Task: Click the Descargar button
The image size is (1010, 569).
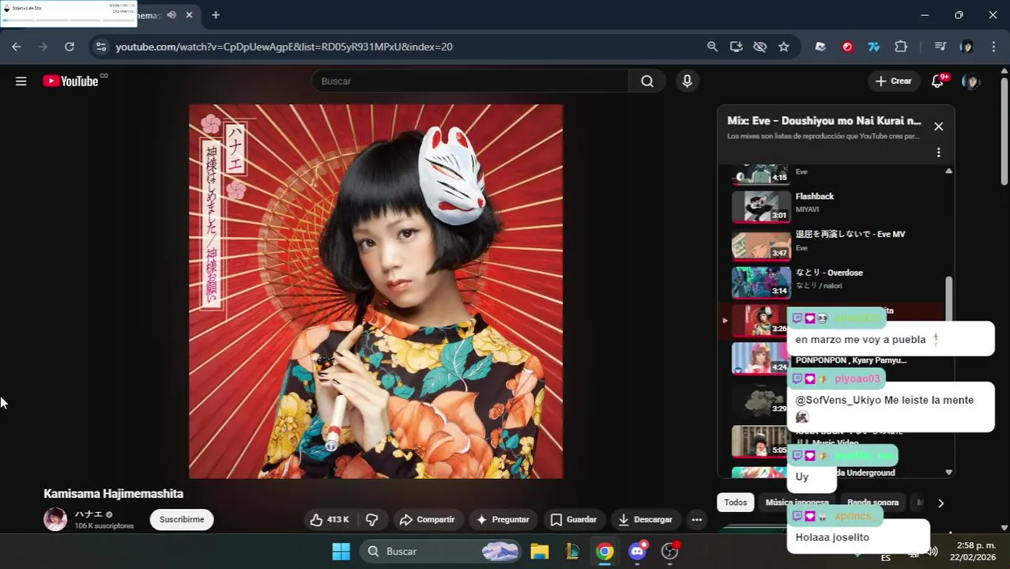Action: 646,519
